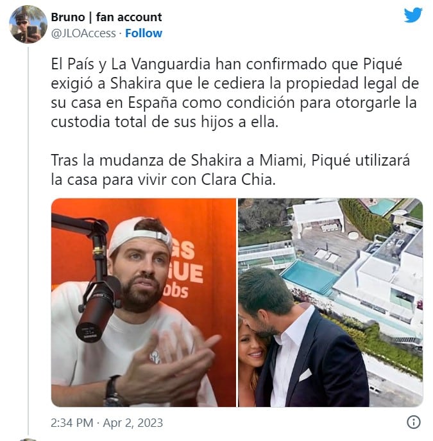This screenshot has height=441, width=433.
Task: Click the Apr 2, 2023 date
Action: [133, 423]
